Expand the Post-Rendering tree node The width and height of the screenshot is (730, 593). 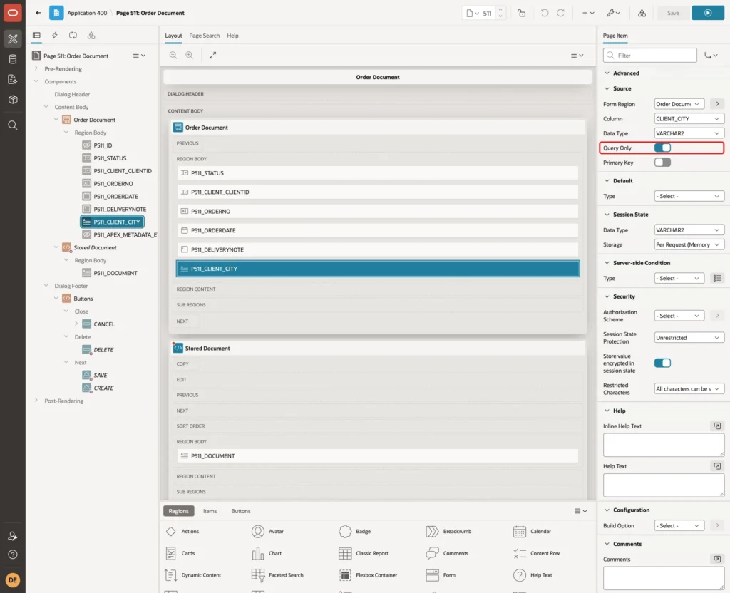tap(36, 401)
